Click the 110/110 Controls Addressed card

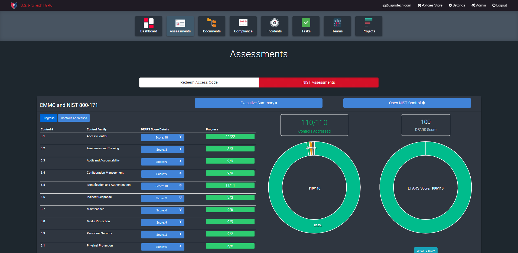[314, 125]
